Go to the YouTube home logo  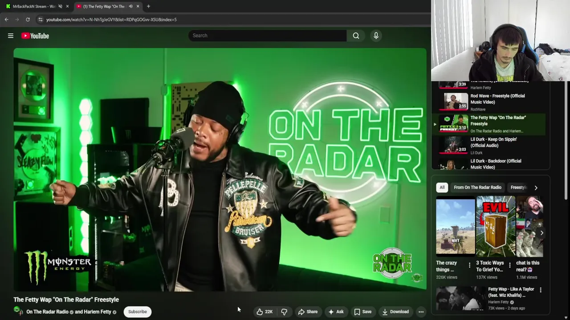pos(35,36)
